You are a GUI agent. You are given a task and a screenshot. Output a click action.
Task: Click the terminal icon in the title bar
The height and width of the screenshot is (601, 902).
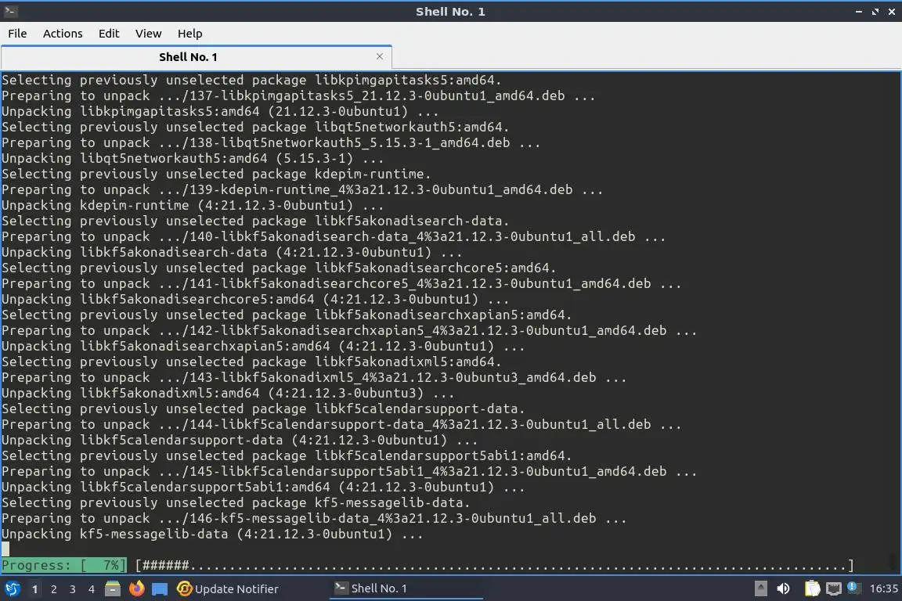coord(10,11)
